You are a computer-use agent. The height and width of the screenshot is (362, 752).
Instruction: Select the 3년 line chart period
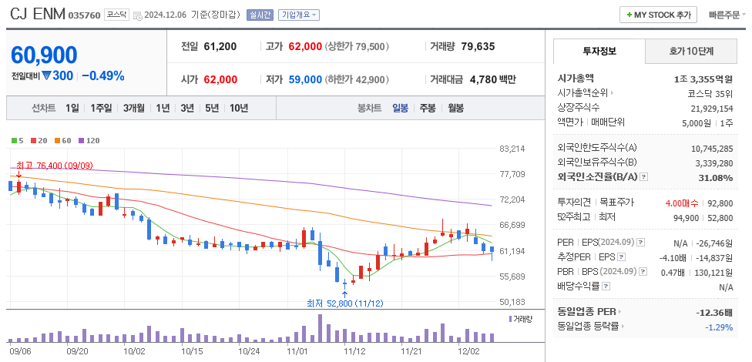click(187, 108)
